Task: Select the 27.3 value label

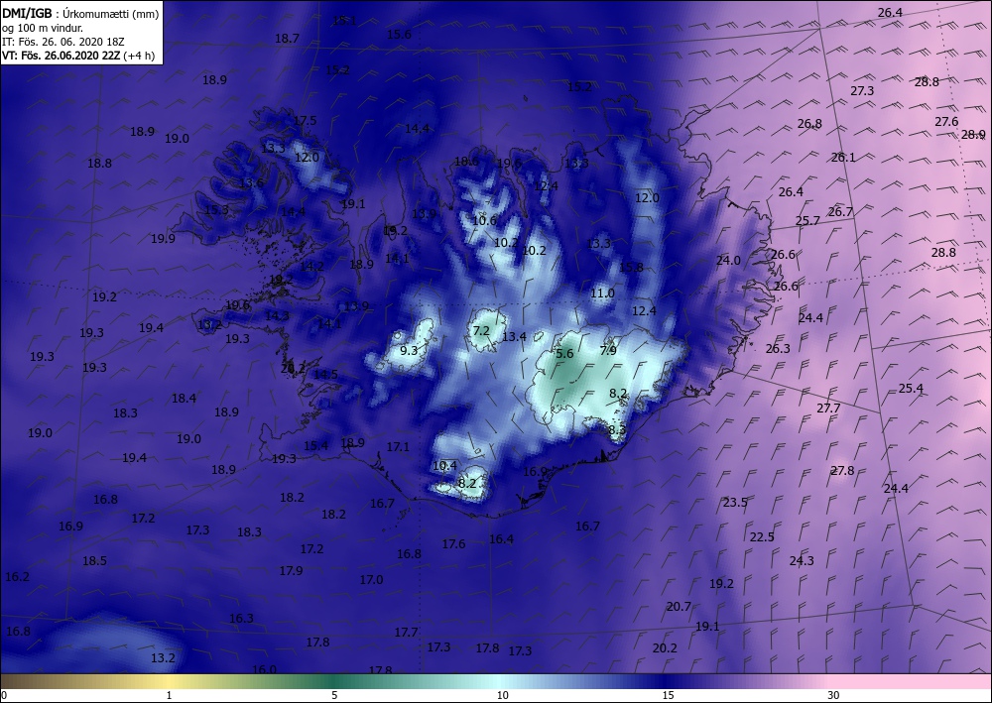Action: [x=862, y=91]
